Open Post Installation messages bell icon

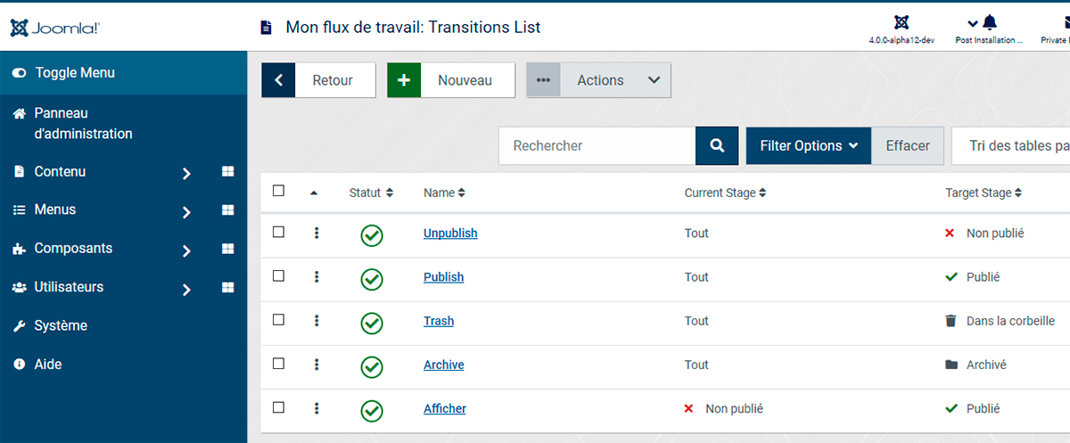pyautogui.click(x=990, y=22)
